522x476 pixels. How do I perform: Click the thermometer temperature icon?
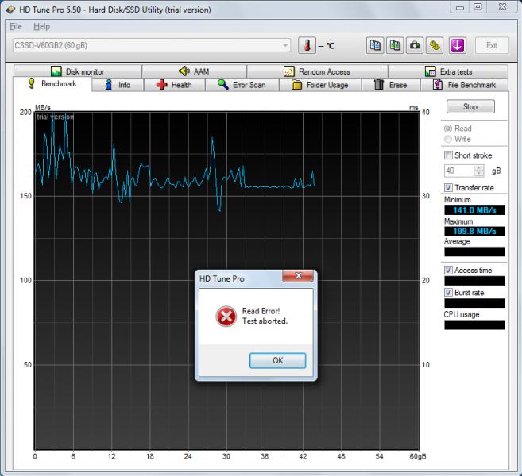pos(307,46)
